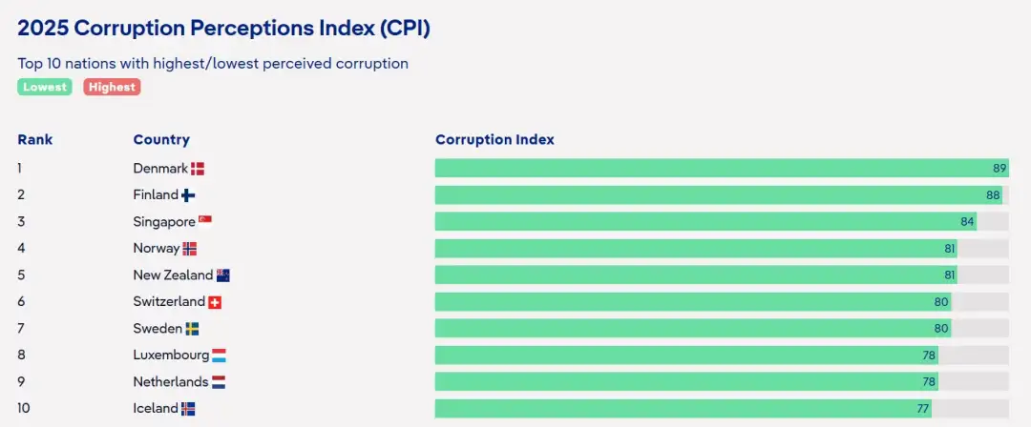This screenshot has height=427, width=1031.
Task: Click the Singapore flag icon
Action: tap(204, 221)
